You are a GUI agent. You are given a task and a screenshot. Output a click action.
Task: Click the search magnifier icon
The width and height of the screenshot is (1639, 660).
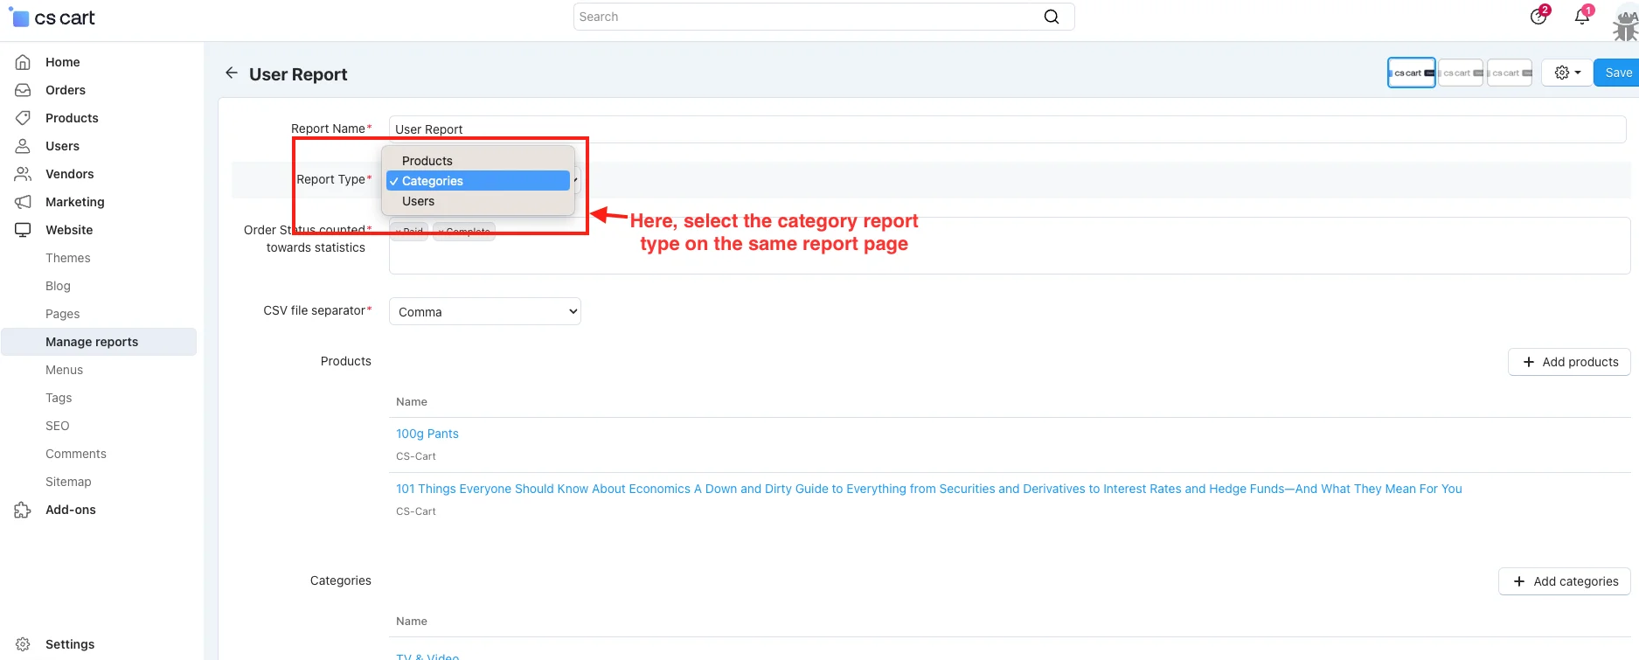point(1052,17)
